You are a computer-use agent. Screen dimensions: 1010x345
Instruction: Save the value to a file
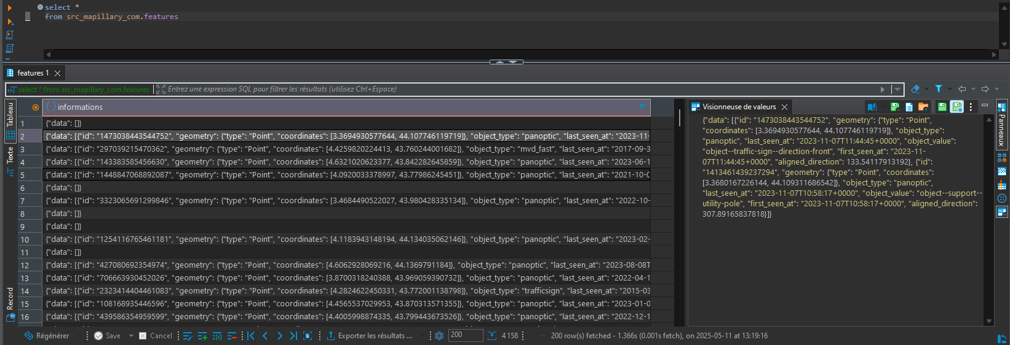tap(895, 107)
